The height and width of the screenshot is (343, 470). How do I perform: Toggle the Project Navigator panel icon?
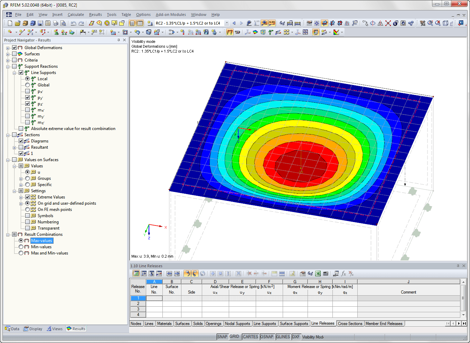pyautogui.click(x=132, y=23)
